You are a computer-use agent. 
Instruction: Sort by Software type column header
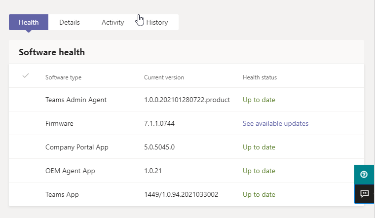63,77
